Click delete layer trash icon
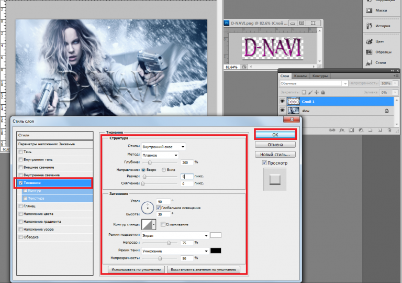This screenshot has height=283, width=402. tap(389, 130)
